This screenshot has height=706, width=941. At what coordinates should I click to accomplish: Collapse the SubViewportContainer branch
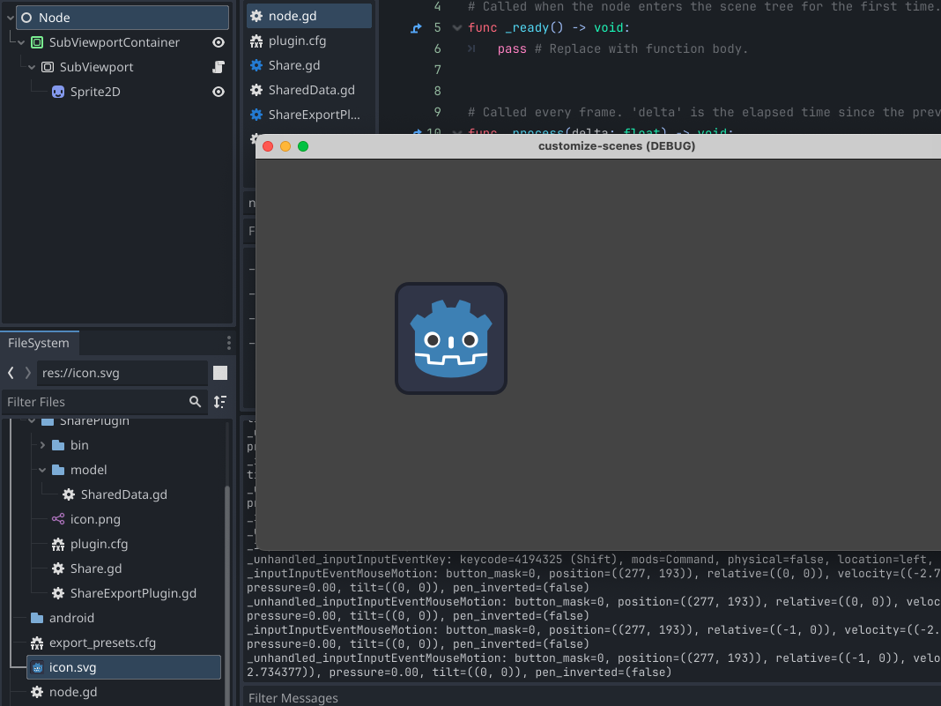[22, 42]
